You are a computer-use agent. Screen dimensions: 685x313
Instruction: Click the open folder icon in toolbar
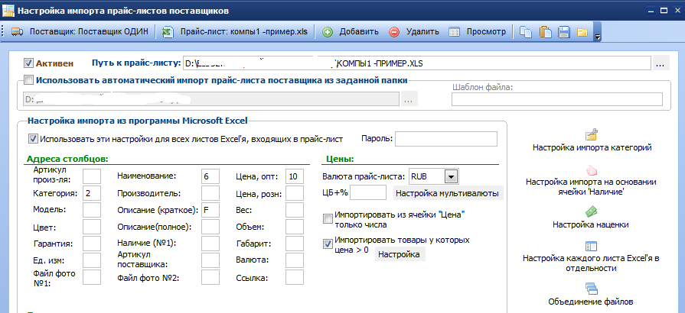point(582,32)
